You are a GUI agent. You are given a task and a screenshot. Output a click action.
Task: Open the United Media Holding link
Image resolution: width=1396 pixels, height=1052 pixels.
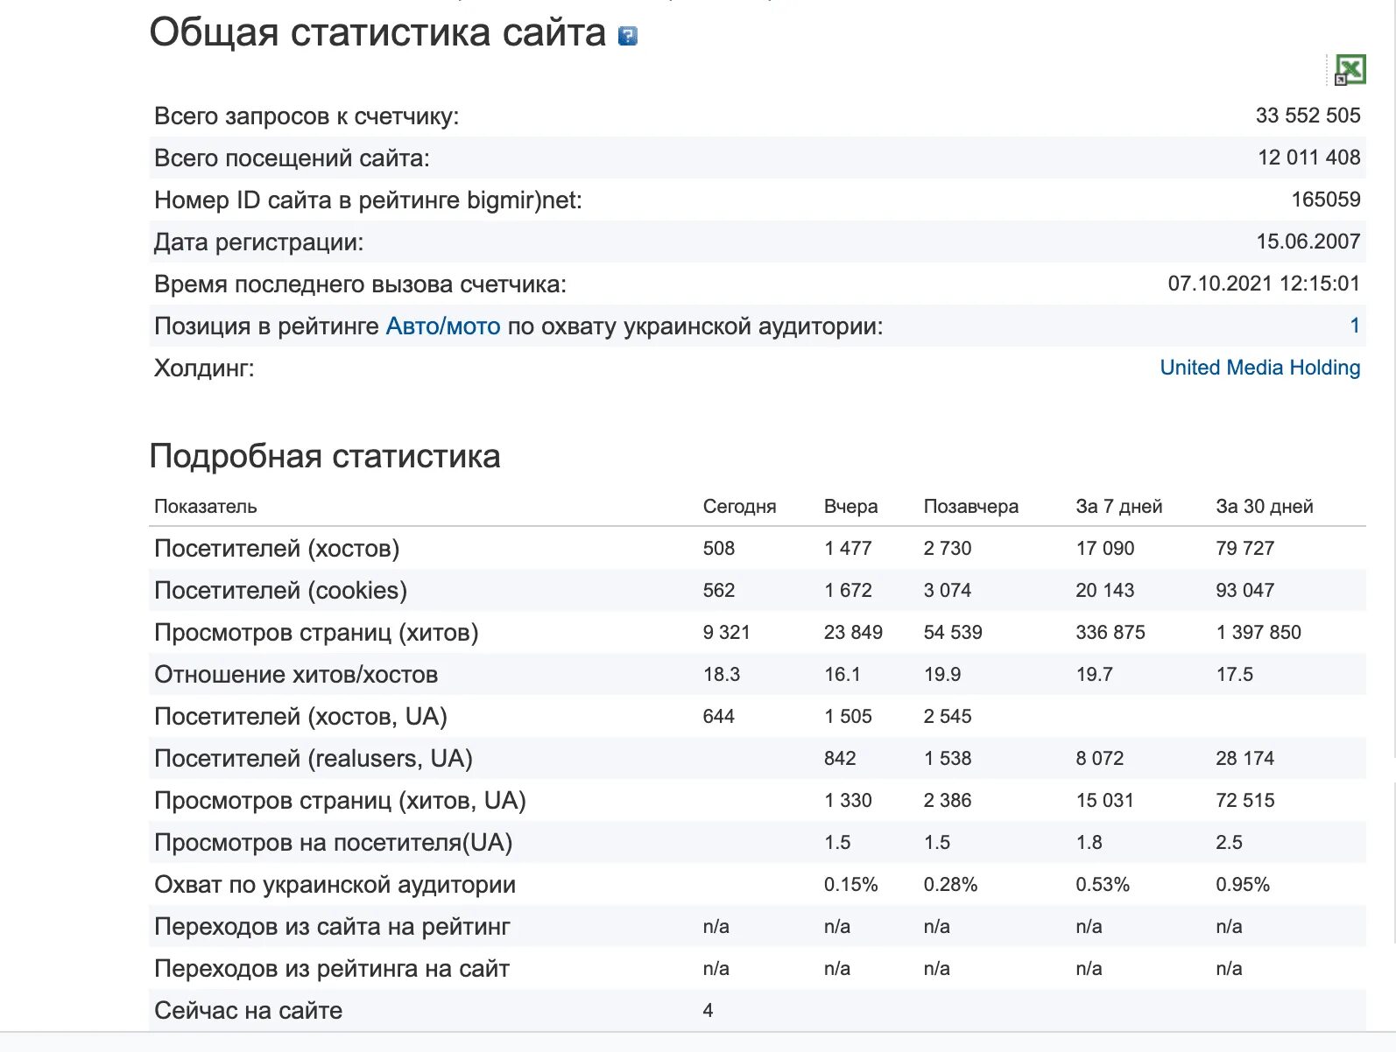[1259, 368]
